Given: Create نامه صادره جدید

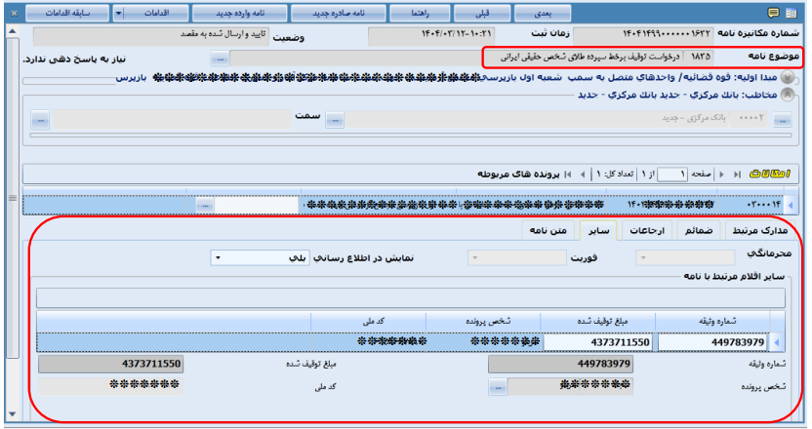Looking at the screenshot, I should 338,13.
